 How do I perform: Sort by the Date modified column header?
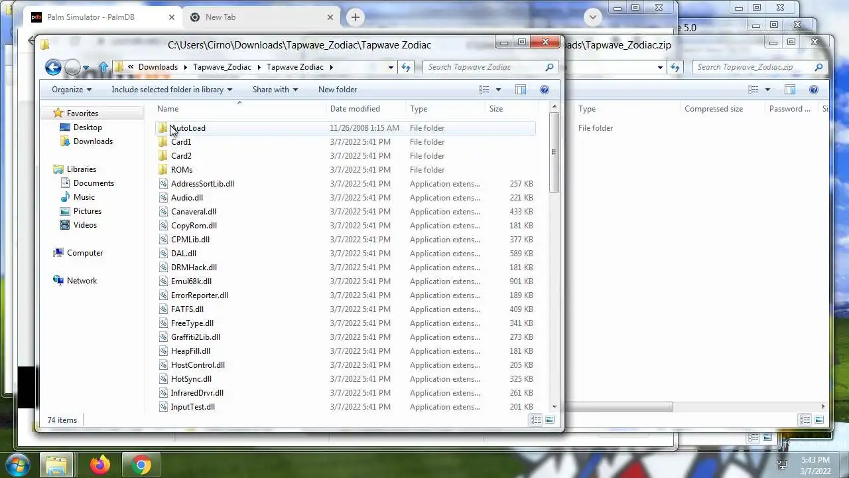365,109
